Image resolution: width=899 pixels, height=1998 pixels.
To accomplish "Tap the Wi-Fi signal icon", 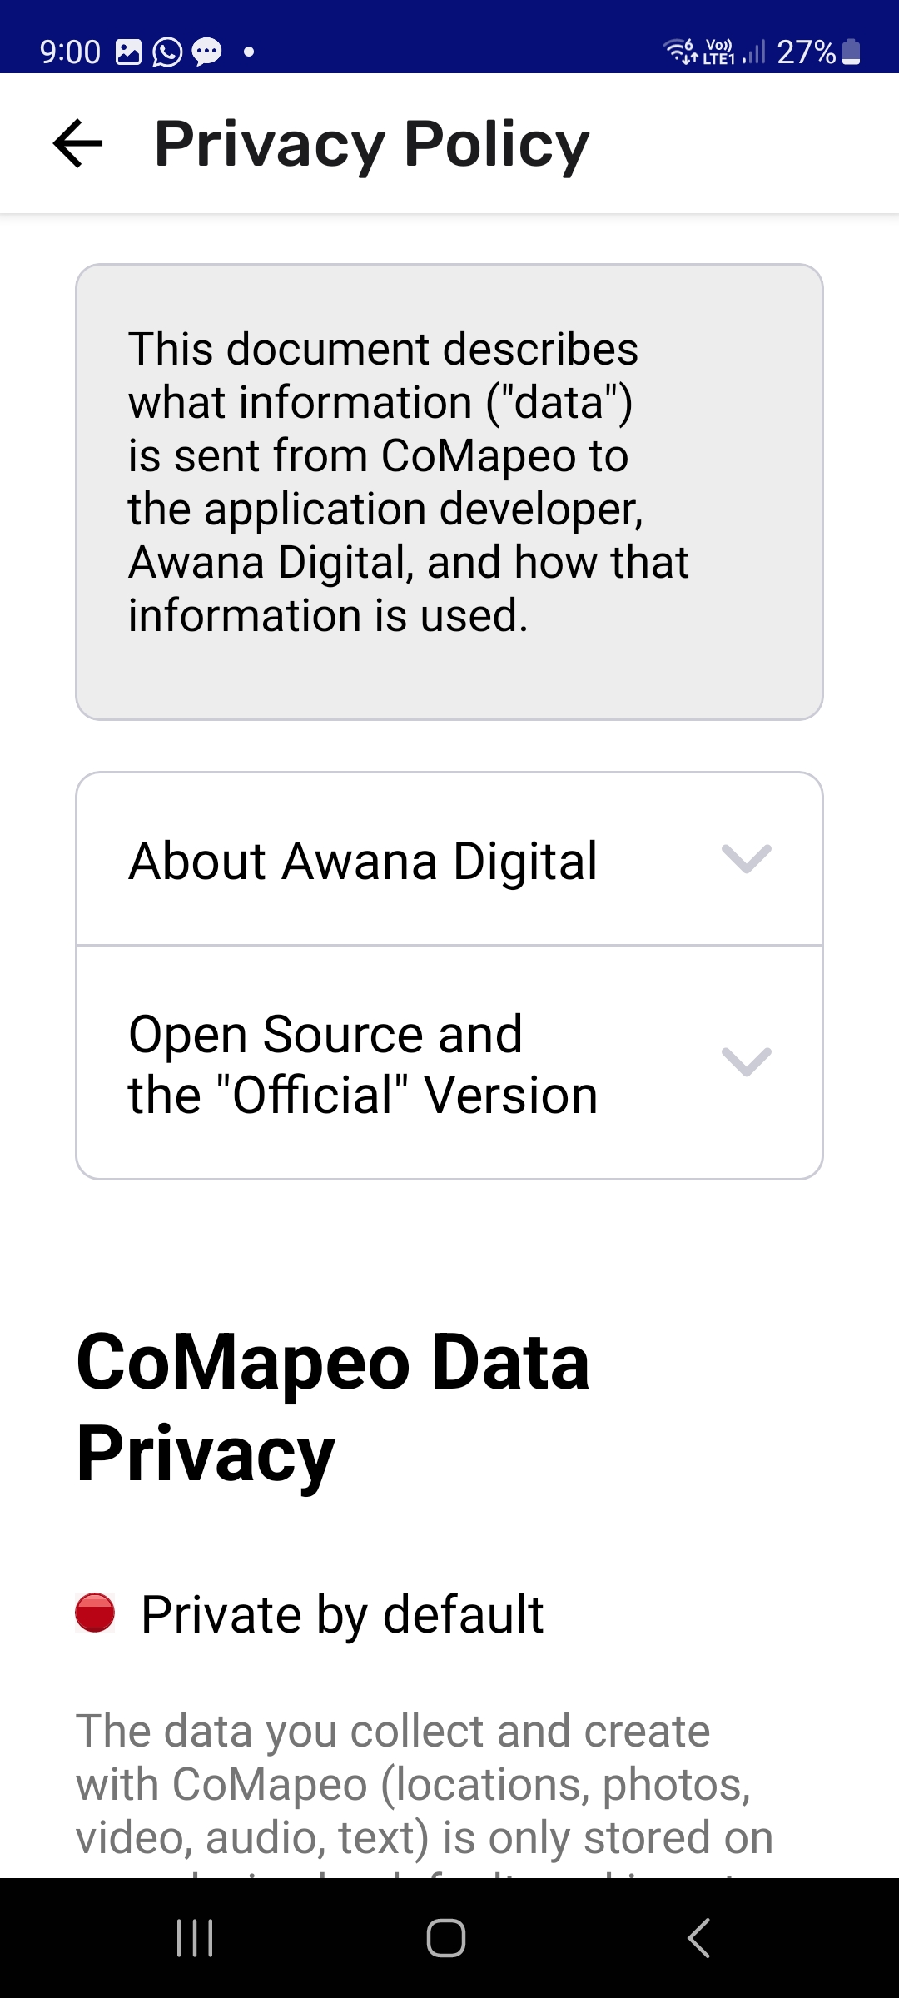I will pyautogui.click(x=679, y=52).
